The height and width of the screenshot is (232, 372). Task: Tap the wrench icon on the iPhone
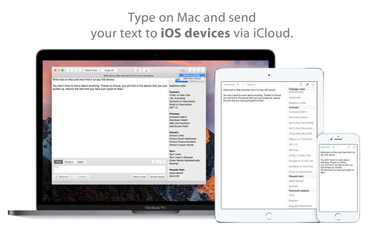pyautogui.click(x=348, y=147)
